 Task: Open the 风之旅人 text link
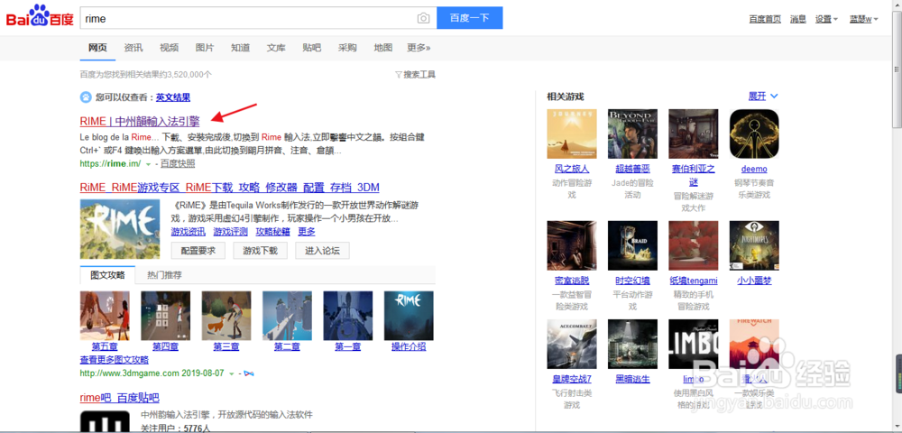click(x=572, y=169)
